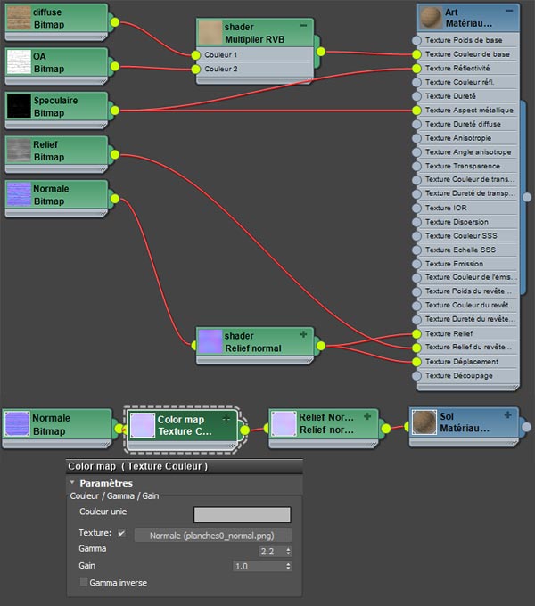Click the Gain spinner arrows
The height and width of the screenshot is (606, 535).
click(x=288, y=566)
